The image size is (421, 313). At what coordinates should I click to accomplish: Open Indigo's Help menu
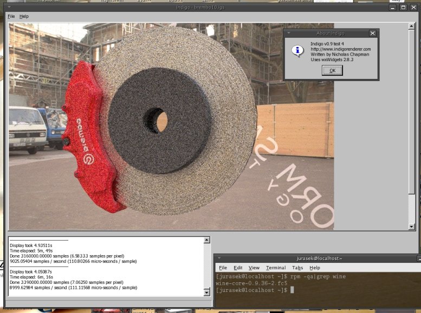tap(24, 17)
